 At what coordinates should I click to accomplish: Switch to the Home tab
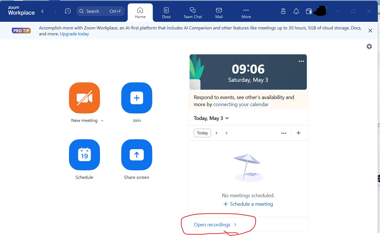coord(140,13)
